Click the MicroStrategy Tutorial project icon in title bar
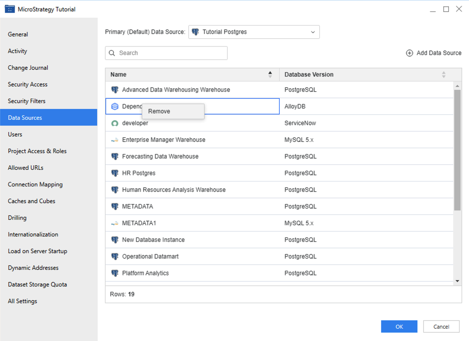The width and height of the screenshot is (469, 341). pyautogui.click(x=9, y=9)
